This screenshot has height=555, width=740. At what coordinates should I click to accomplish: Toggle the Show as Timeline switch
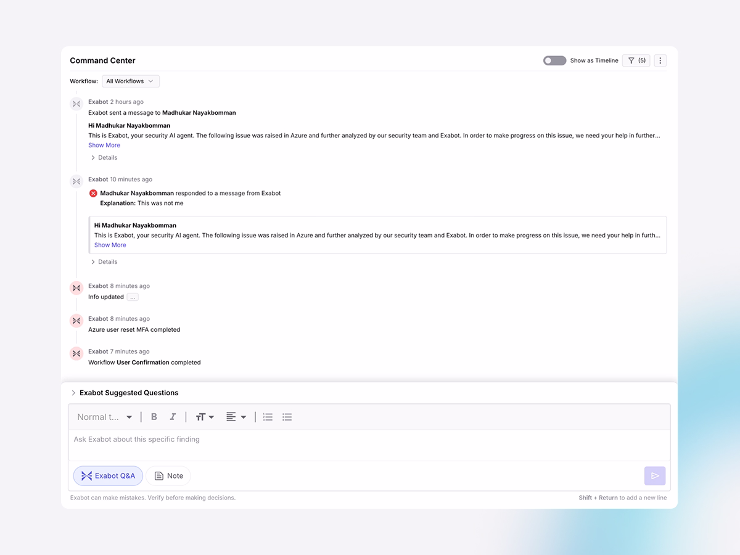(x=554, y=60)
